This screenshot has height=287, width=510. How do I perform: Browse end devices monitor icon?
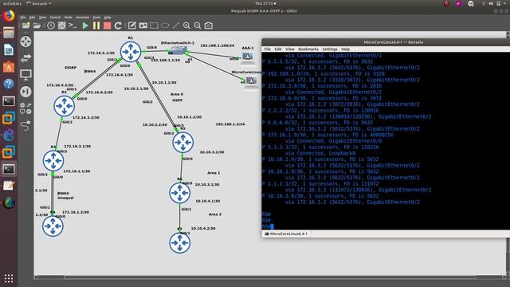point(25,75)
